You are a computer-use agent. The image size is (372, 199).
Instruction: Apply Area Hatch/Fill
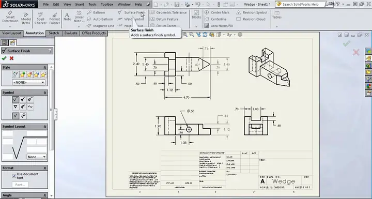(219, 26)
